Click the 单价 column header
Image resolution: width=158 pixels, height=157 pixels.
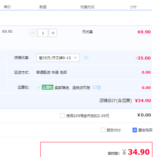pos(7,7)
